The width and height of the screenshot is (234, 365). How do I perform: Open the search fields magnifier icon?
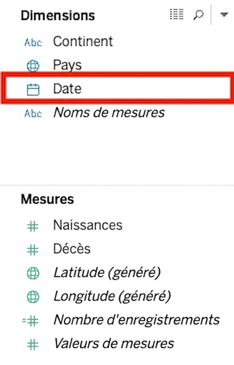[x=198, y=15]
